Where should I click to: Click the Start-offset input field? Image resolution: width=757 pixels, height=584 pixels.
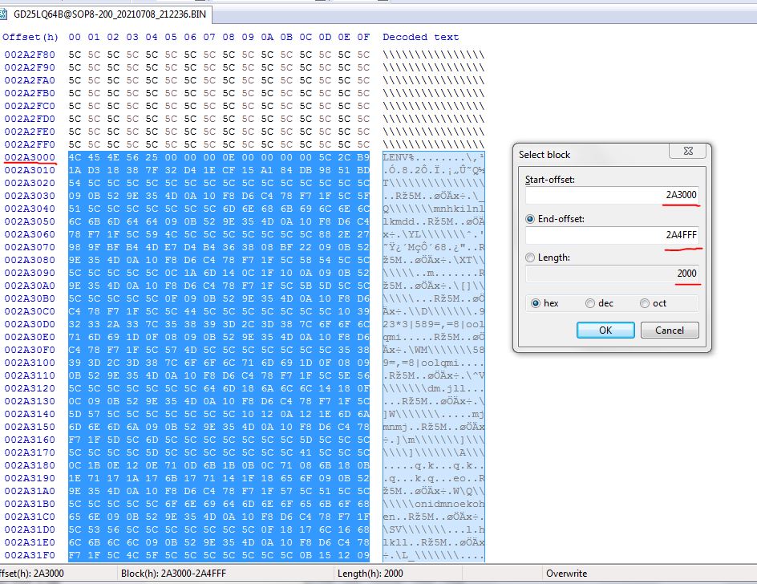612,195
